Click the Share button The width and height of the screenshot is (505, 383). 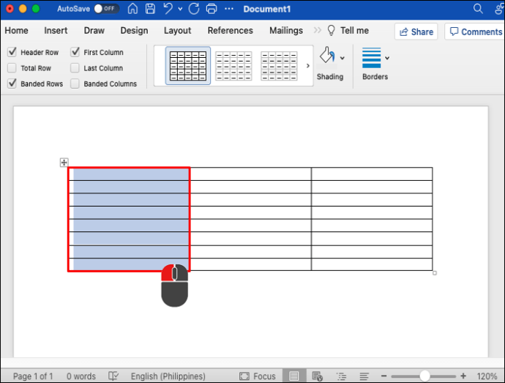click(x=416, y=31)
